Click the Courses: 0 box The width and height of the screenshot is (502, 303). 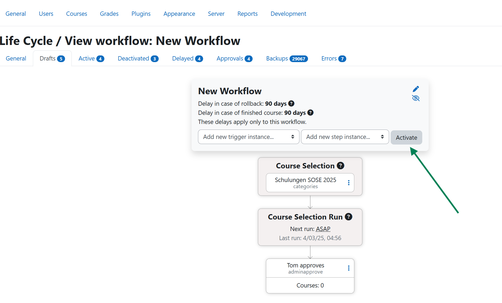click(310, 285)
